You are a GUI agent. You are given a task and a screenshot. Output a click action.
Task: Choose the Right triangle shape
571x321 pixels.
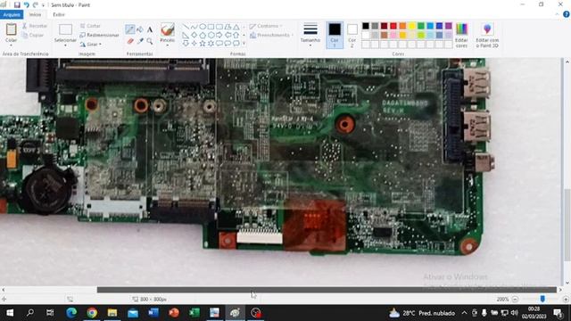coord(186,35)
